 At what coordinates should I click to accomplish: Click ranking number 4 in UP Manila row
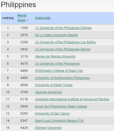coord(8,49)
